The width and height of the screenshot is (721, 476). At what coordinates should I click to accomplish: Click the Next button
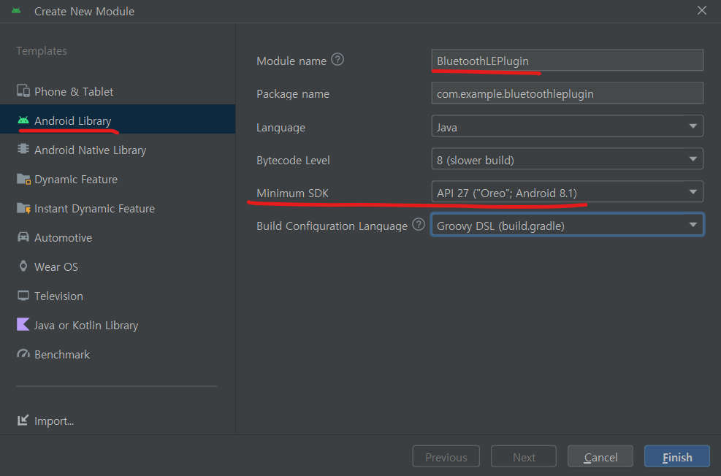pos(524,457)
